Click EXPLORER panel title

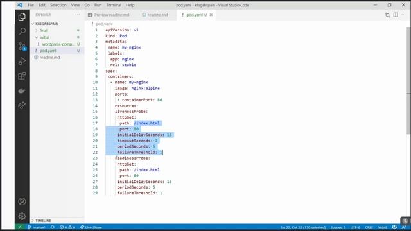click(x=43, y=15)
